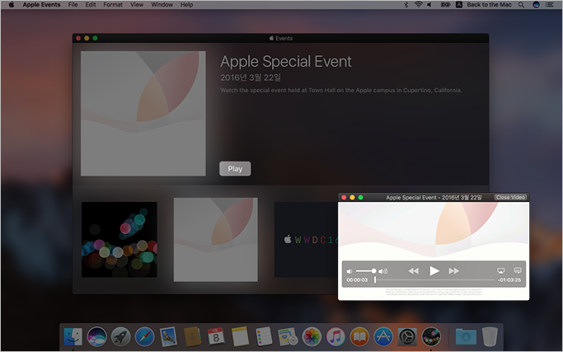Viewport: 563px width, 352px height.
Task: Open the File menu
Action: tap(73, 5)
